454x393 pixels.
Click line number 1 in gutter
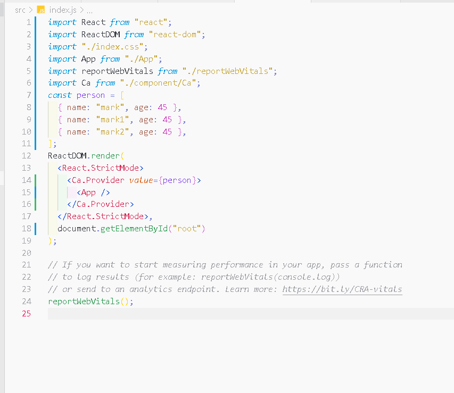[28, 22]
